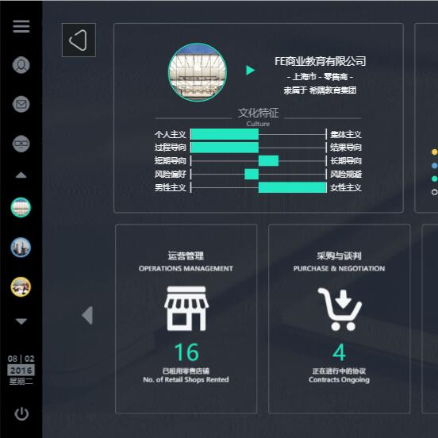Click the storefront Operations Management icon
The height and width of the screenshot is (438, 438).
(186, 309)
